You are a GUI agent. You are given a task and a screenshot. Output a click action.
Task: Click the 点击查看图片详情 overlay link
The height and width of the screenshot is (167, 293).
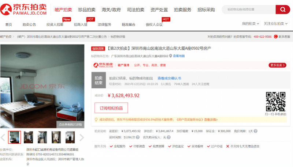(x=70, y=124)
